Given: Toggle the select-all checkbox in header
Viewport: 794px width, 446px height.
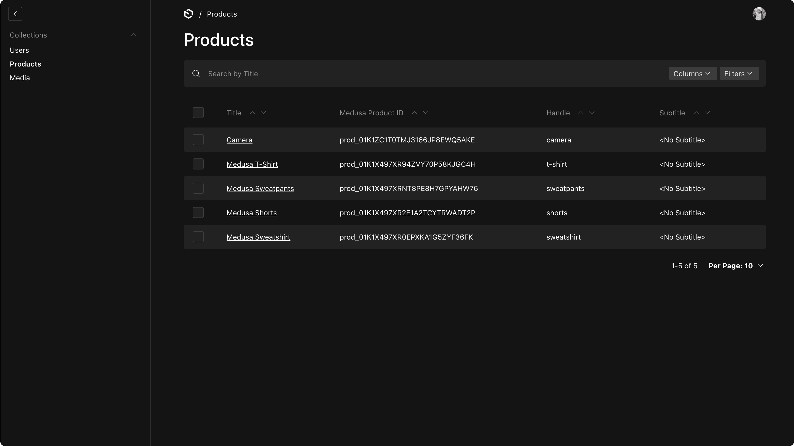Looking at the screenshot, I should point(198,112).
